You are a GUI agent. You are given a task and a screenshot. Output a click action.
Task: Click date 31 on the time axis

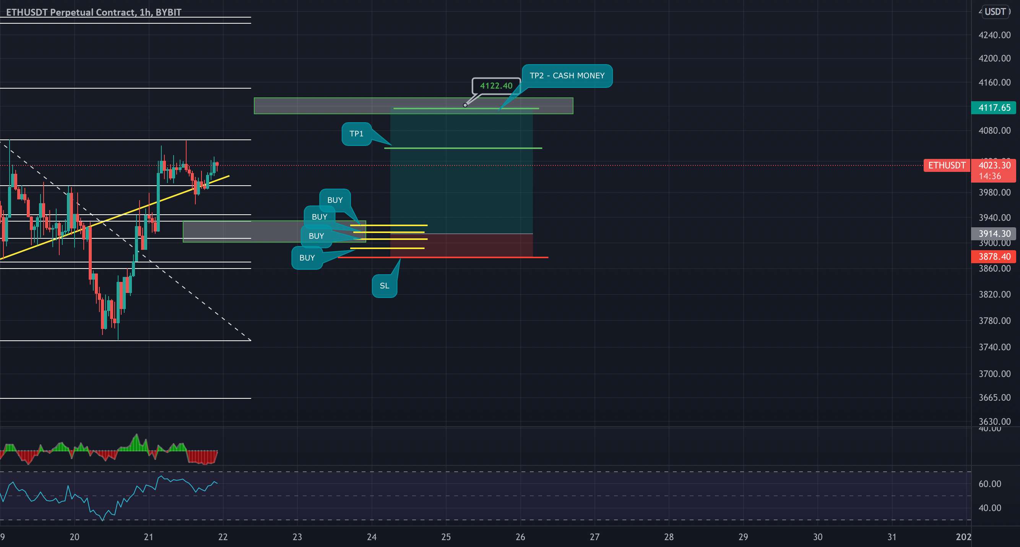pos(892,537)
